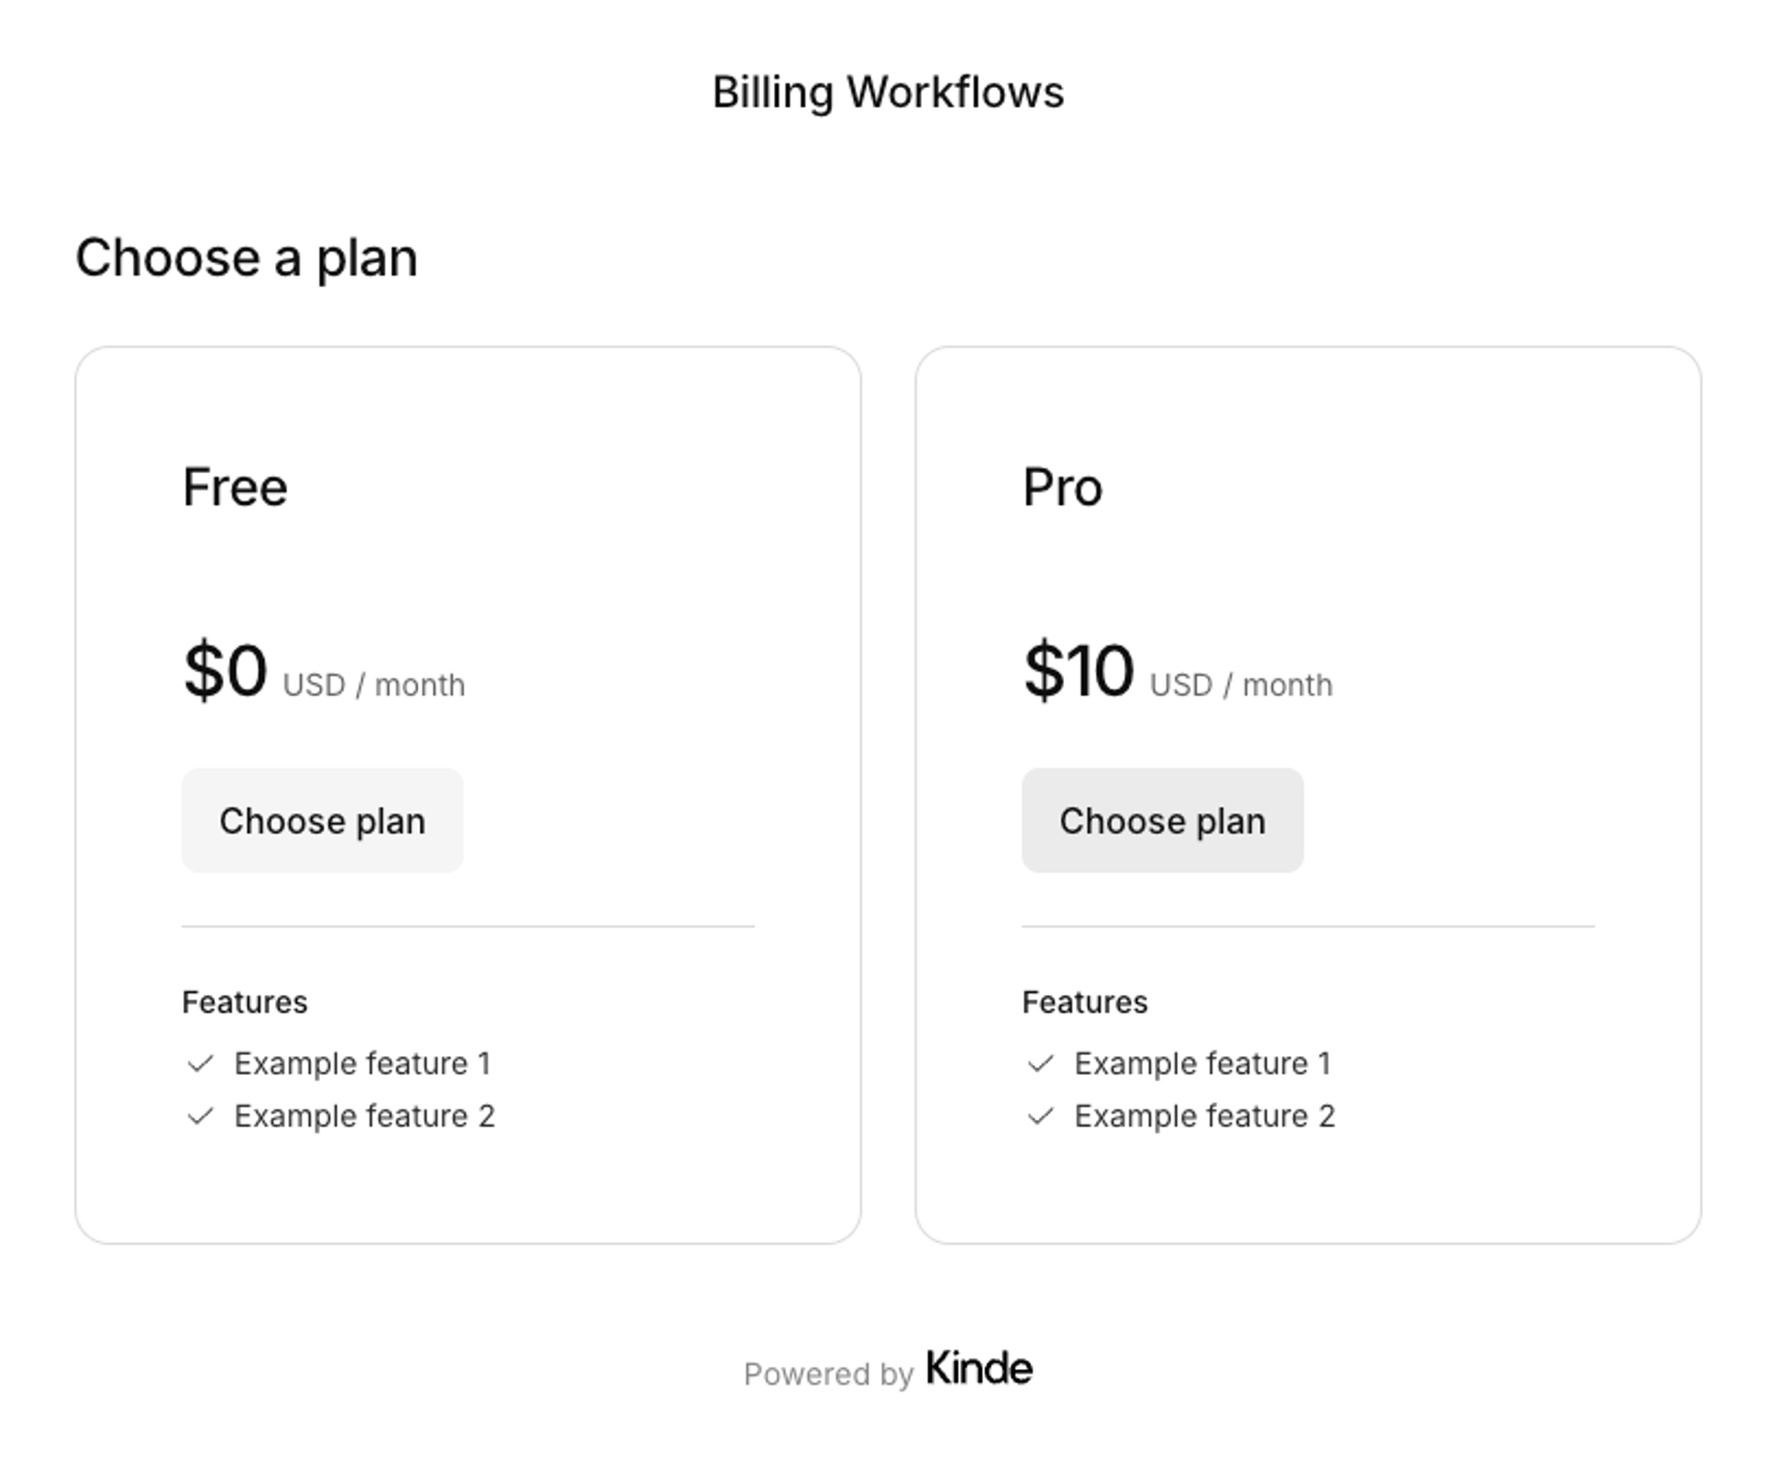Click the Billing Workflows page title
1779x1479 pixels.
coord(889,91)
